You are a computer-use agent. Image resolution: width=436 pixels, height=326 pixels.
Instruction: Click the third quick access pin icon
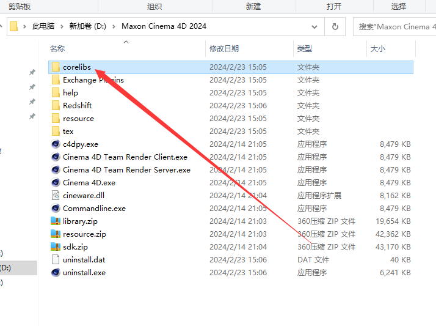point(32,102)
